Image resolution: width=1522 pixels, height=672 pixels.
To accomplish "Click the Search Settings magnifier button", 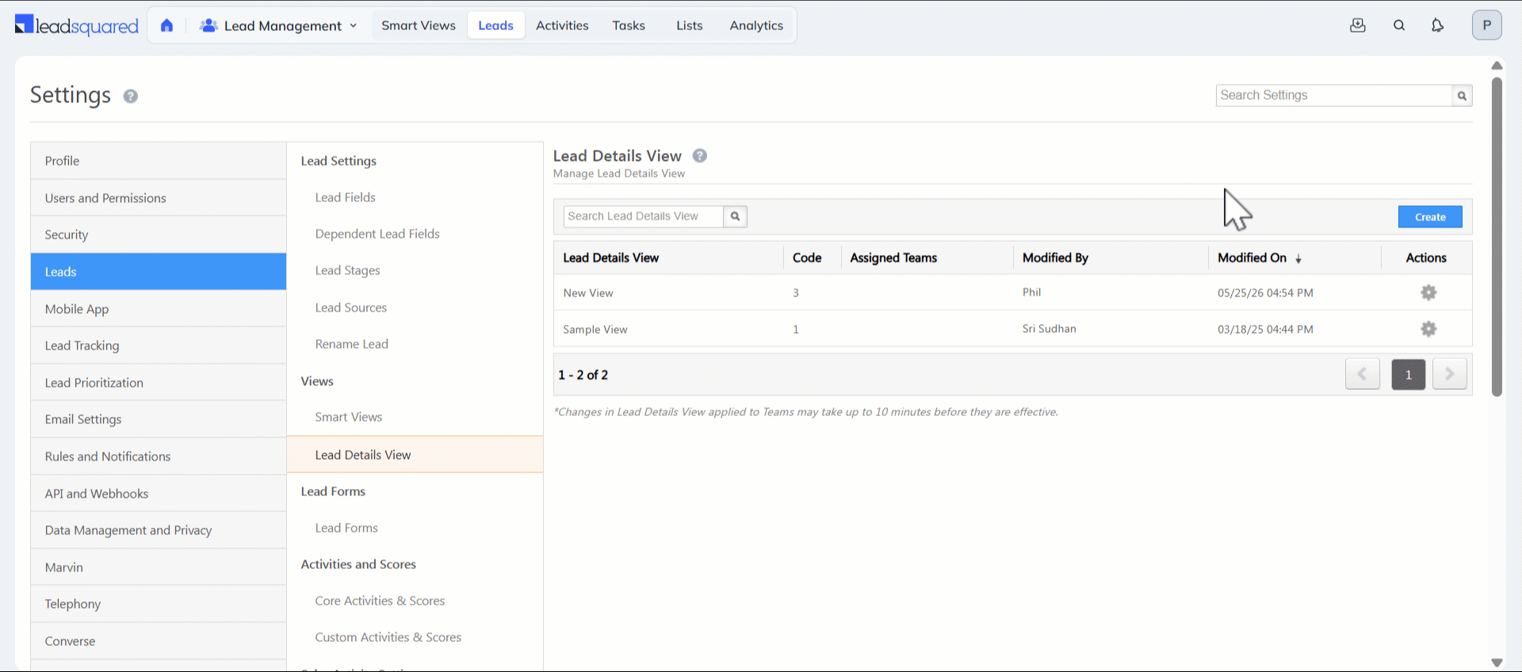I will [1462, 96].
